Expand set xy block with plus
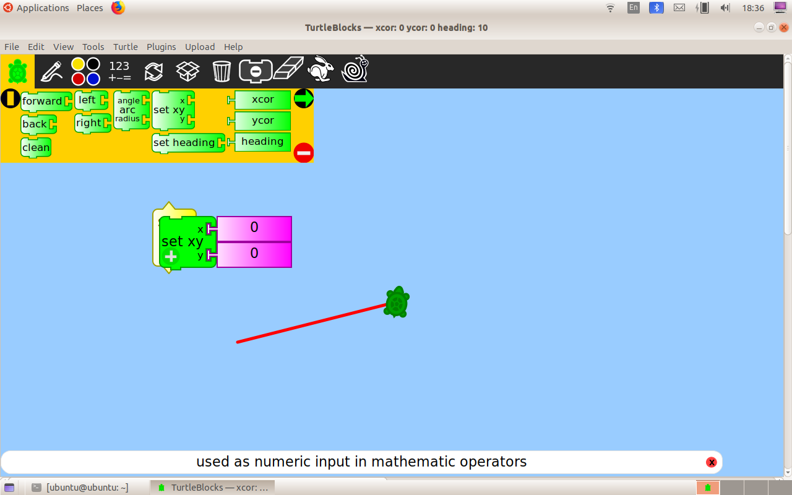 171,256
